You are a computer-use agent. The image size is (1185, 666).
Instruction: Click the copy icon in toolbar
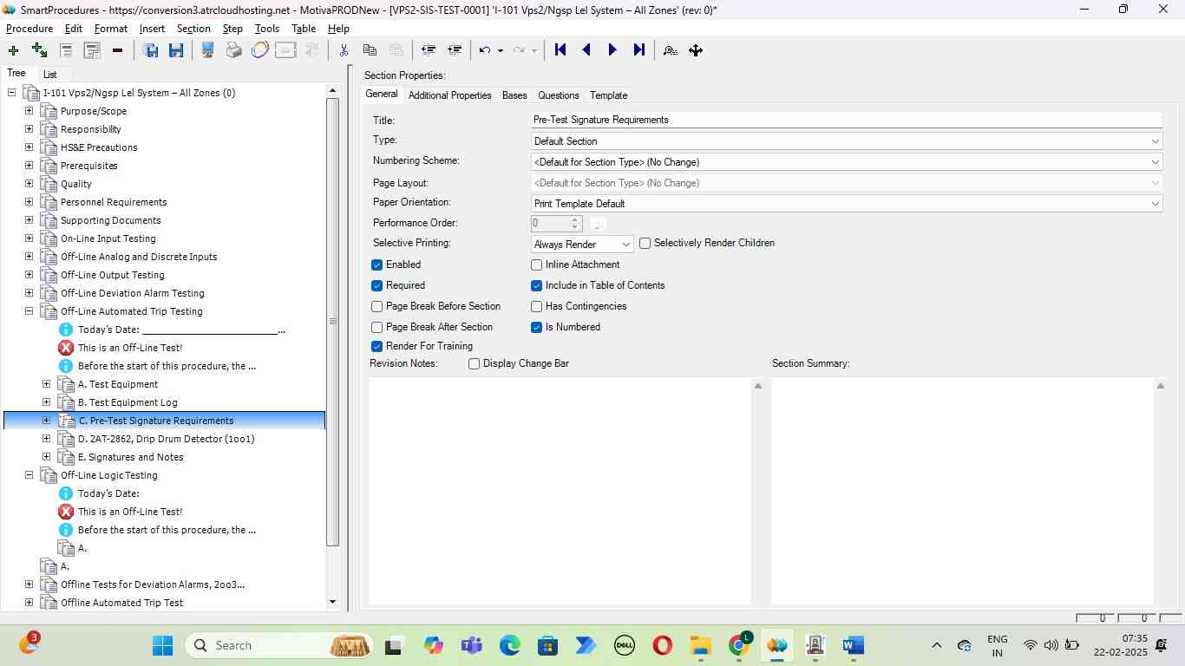coord(370,50)
